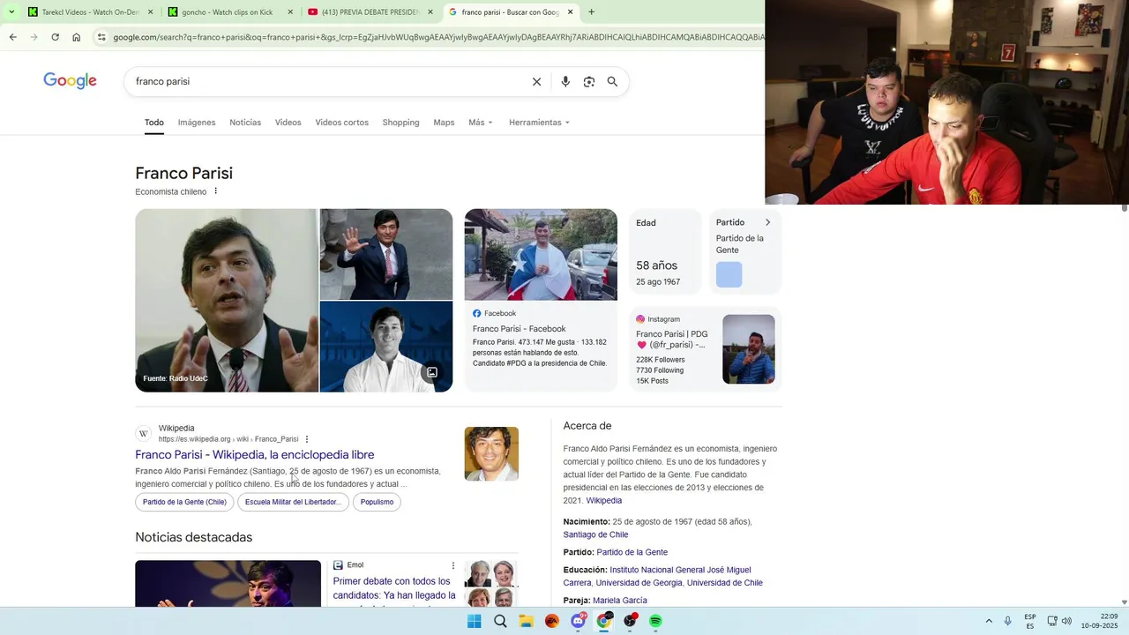1129x635 pixels.
Task: Expand the Partido card chevron
Action: [767, 222]
